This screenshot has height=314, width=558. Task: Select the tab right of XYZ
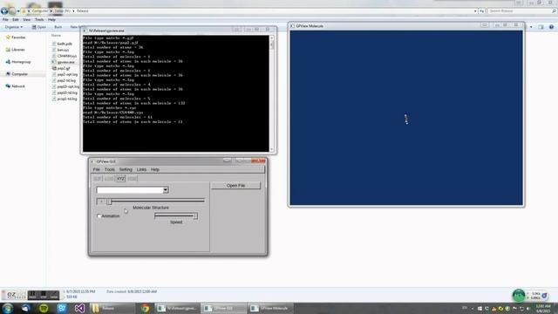[x=132, y=178]
